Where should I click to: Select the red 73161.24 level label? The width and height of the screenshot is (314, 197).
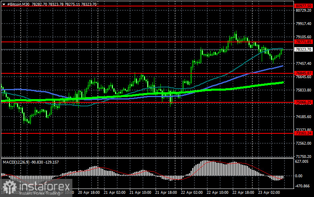pyautogui.click(x=304, y=133)
